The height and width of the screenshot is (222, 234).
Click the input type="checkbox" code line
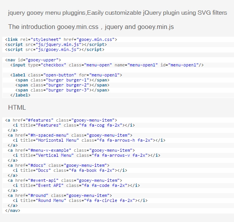[x=107, y=65]
